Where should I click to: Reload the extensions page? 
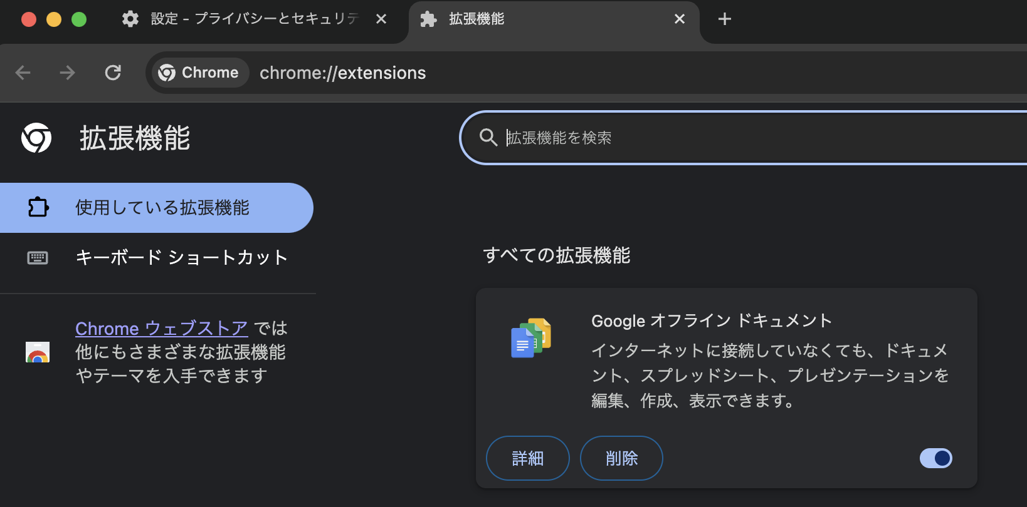pos(113,73)
